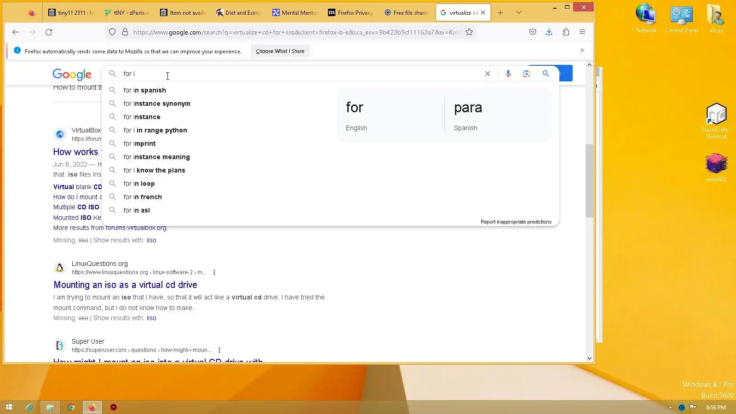Open More results from forums.virtualbox.org
This screenshot has height=414, width=736.
[x=110, y=228]
